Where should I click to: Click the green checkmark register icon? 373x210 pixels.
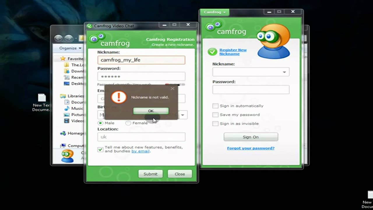click(212, 52)
